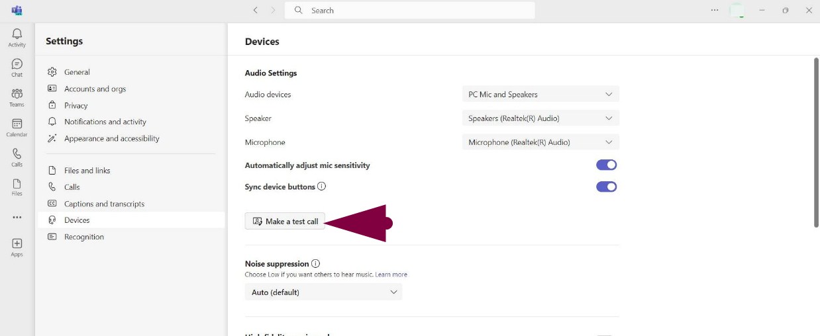
Task: Open the Calendar view
Action: point(17,128)
